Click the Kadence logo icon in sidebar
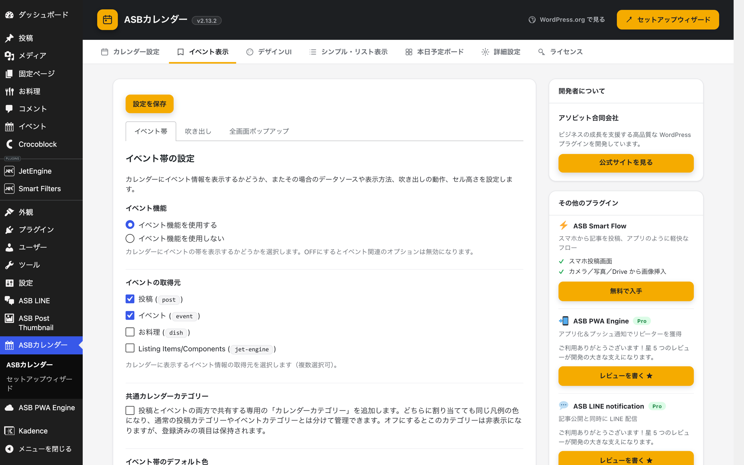The width and height of the screenshot is (744, 465). pyautogui.click(x=9, y=431)
